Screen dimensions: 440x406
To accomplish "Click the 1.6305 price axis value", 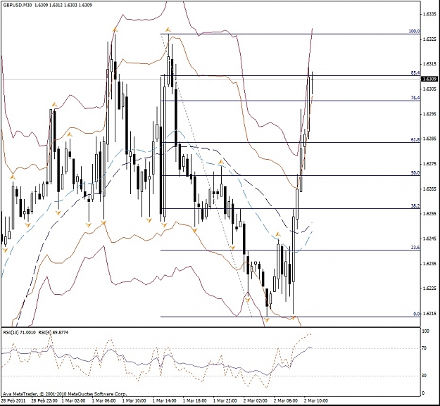I will (429, 89).
